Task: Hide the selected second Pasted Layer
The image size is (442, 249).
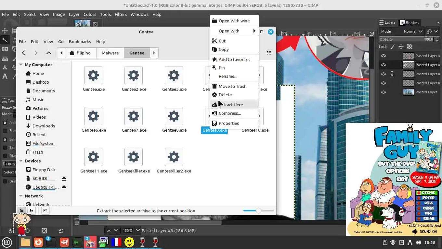Action: (383, 65)
